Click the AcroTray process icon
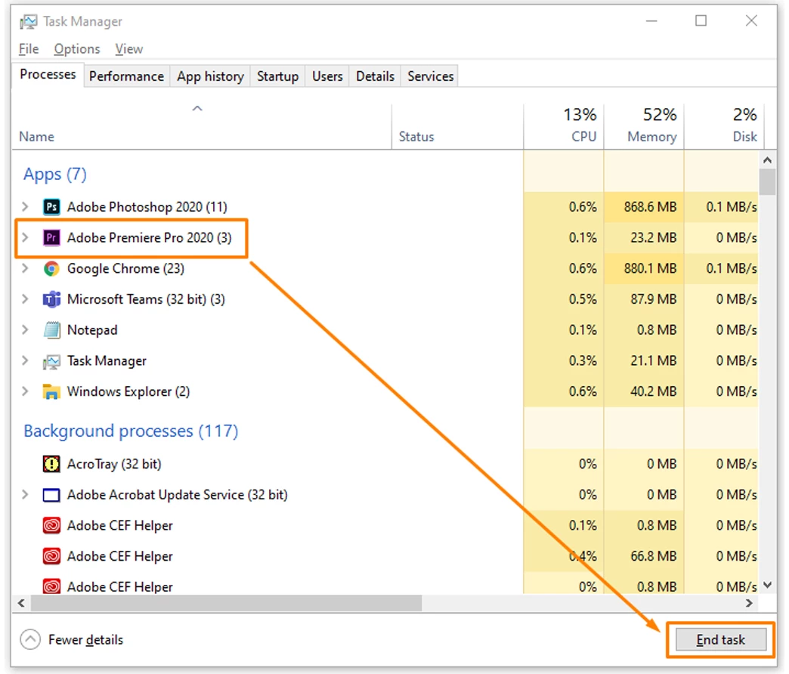 51,464
